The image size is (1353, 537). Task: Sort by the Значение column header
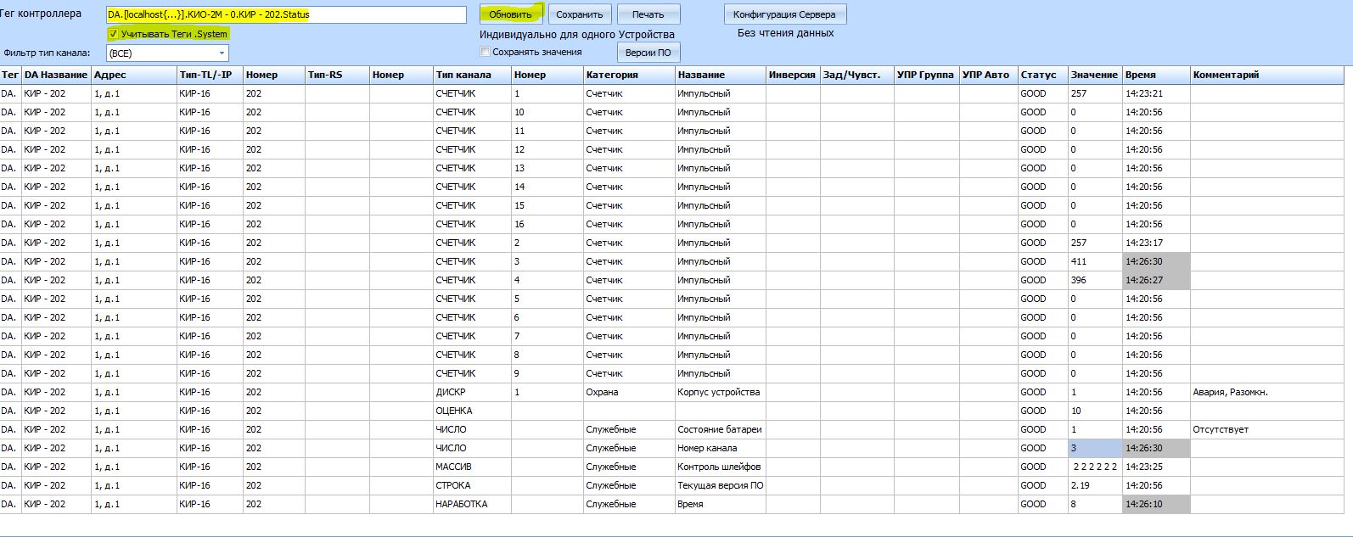[x=1093, y=75]
